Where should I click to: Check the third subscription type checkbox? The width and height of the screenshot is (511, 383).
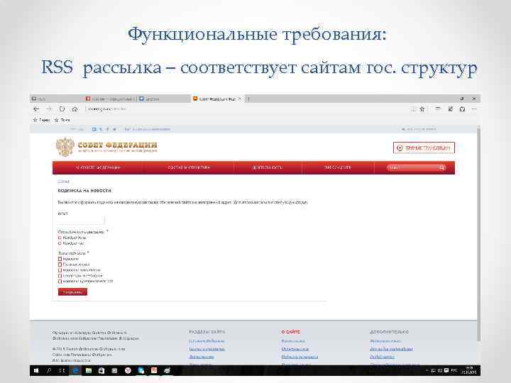60,270
